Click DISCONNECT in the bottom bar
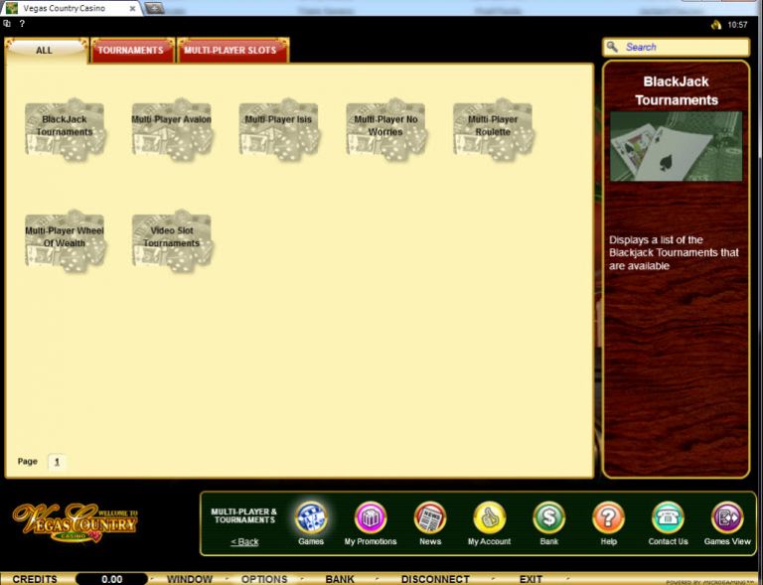The width and height of the screenshot is (763, 585). point(435,579)
